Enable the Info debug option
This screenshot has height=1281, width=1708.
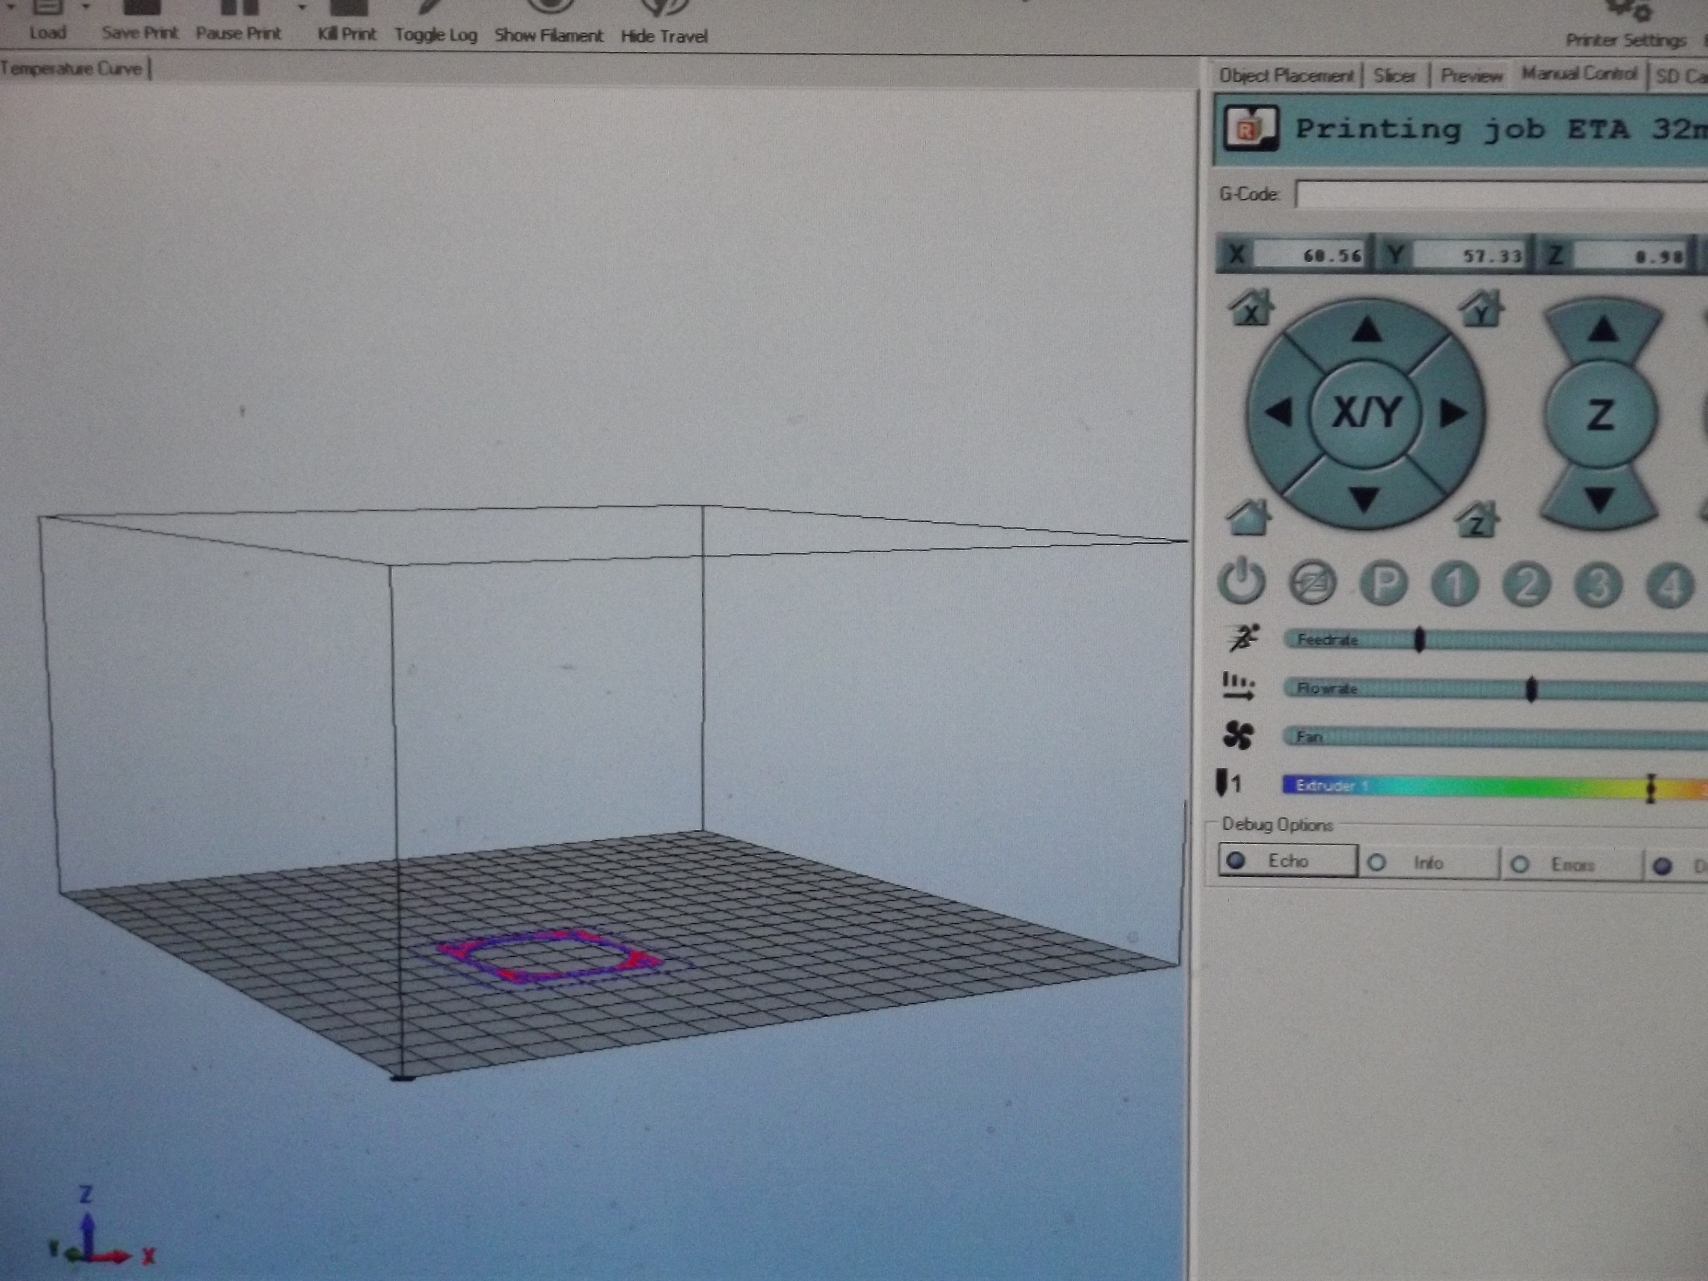click(x=1428, y=862)
